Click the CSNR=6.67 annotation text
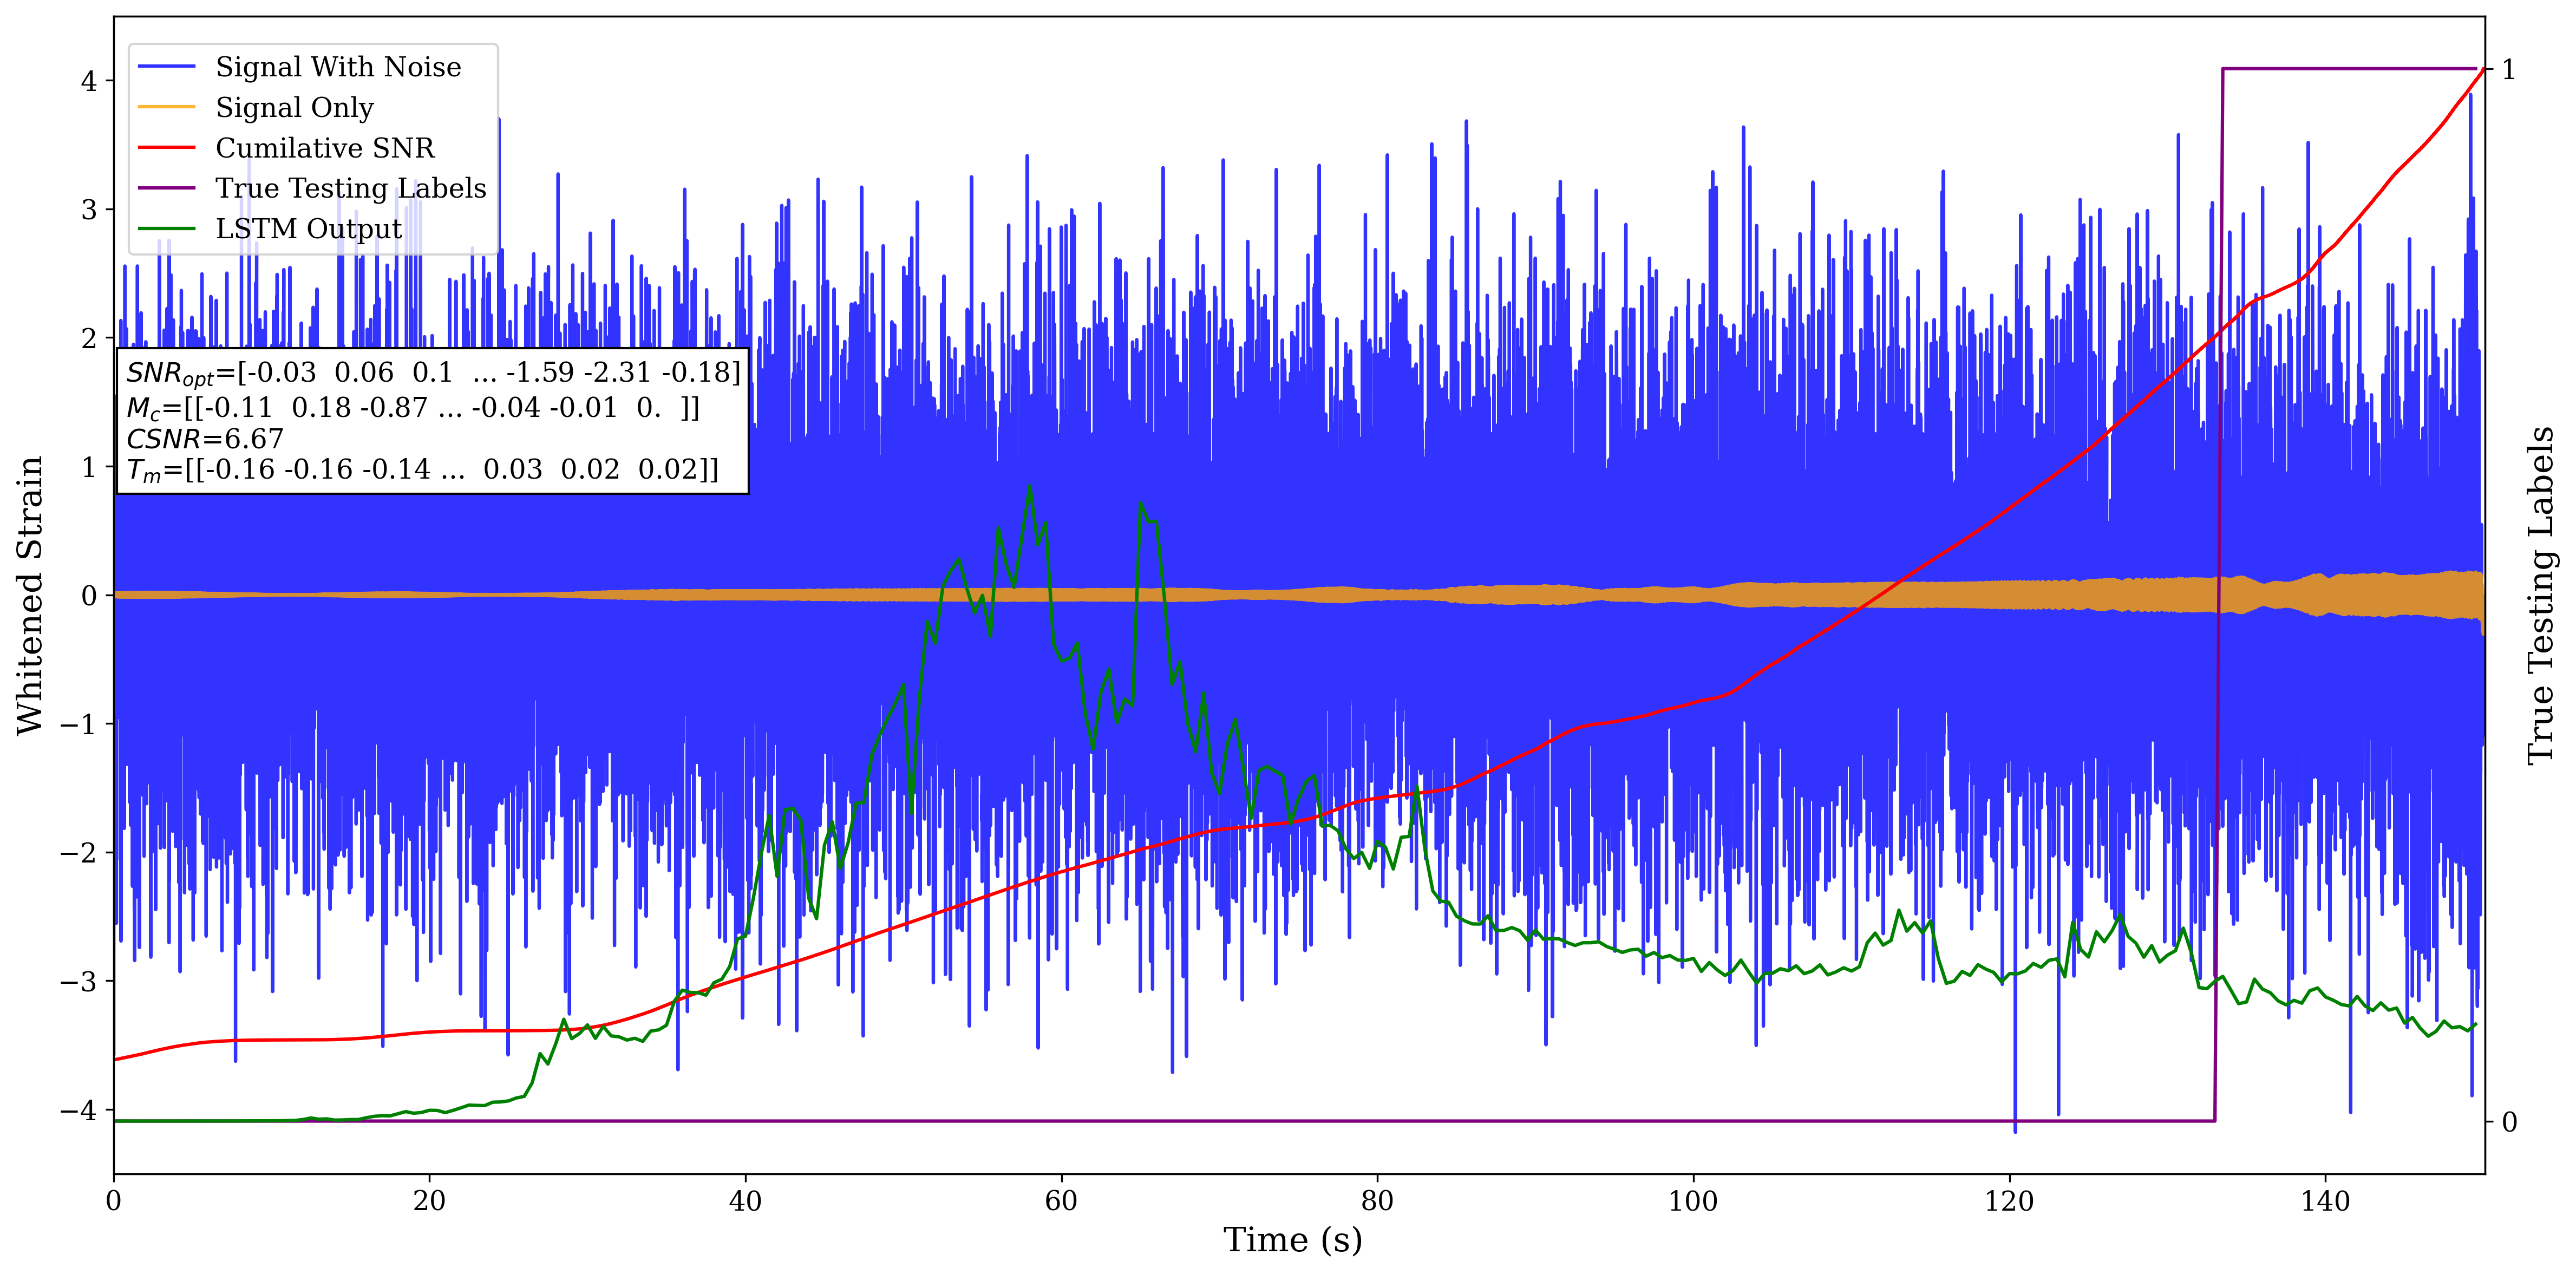This screenshot has height=1274, width=2576. point(205,439)
